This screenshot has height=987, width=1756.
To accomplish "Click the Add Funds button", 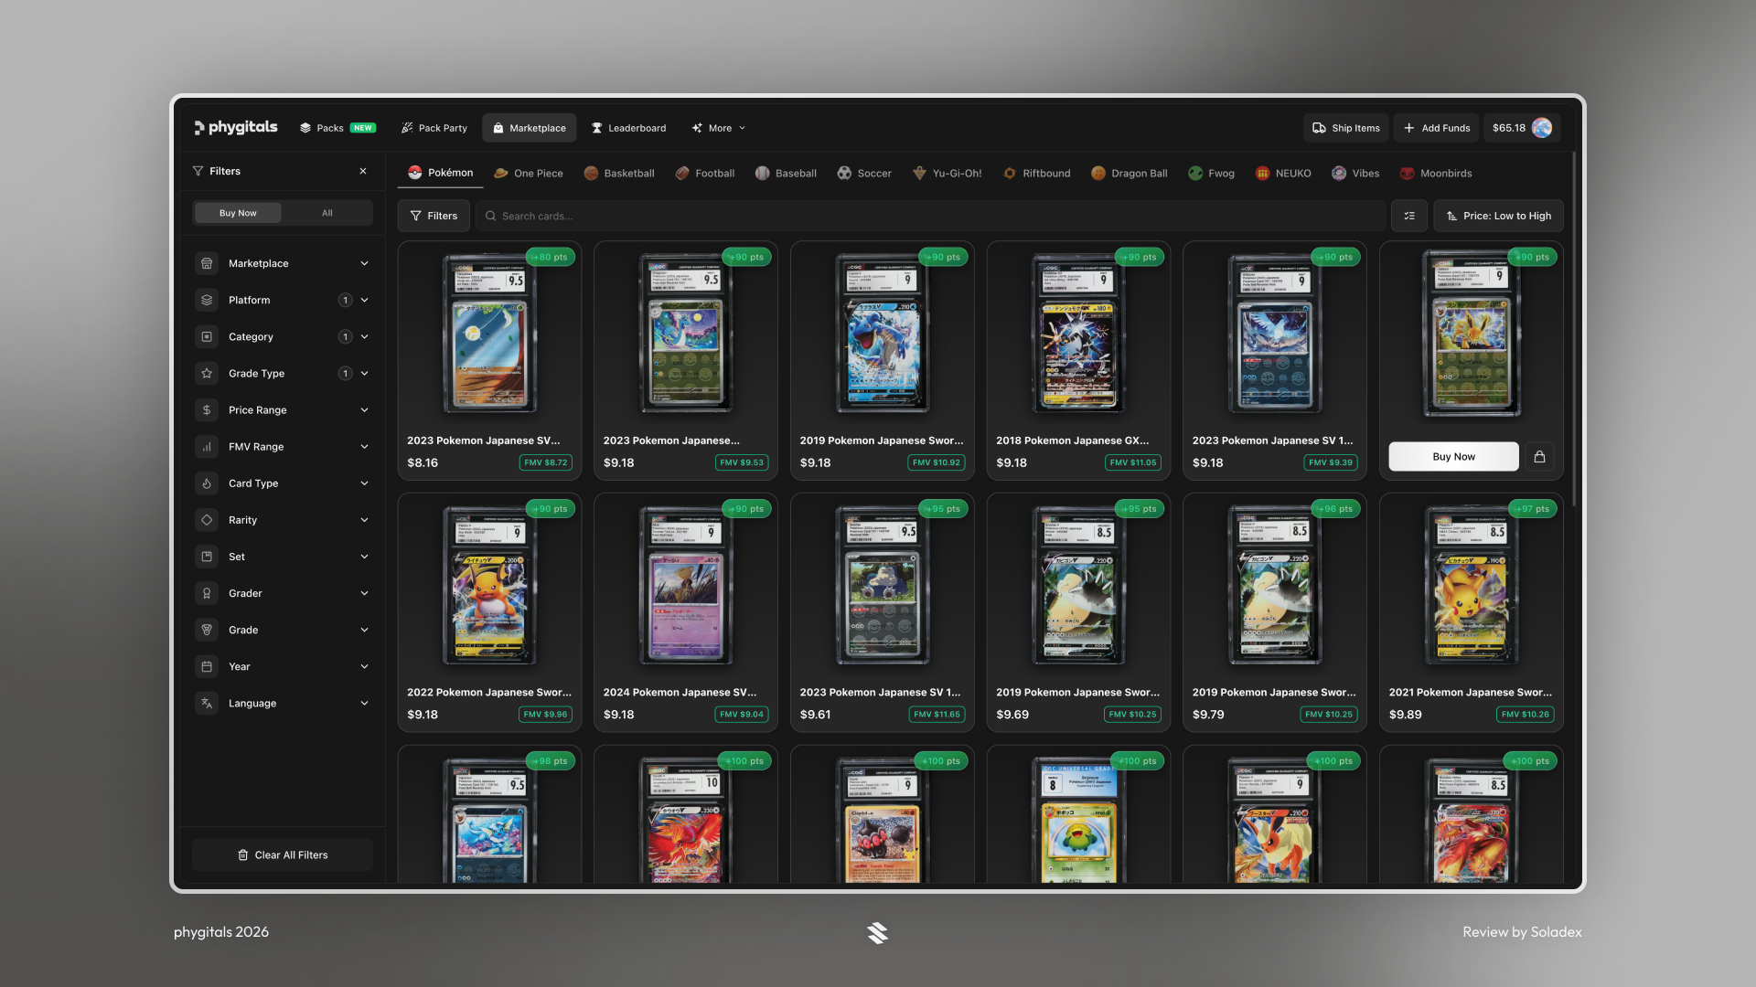I will tap(1437, 128).
